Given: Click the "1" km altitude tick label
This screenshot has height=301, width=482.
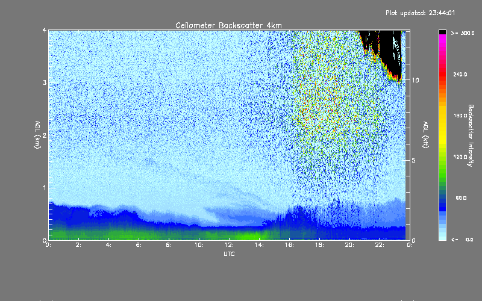Looking at the screenshot, I should (x=45, y=188).
